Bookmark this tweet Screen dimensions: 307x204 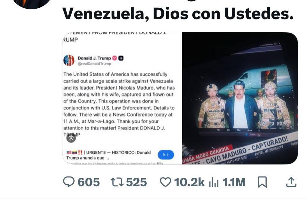[x=262, y=182]
